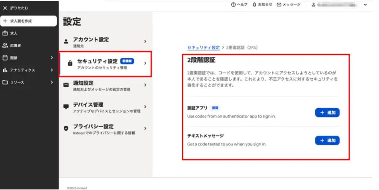The height and width of the screenshot is (190, 379).
Task: Click the お知らせ bell icon
Action: 254,5
